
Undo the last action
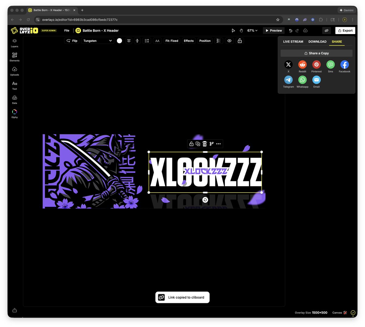point(290,30)
